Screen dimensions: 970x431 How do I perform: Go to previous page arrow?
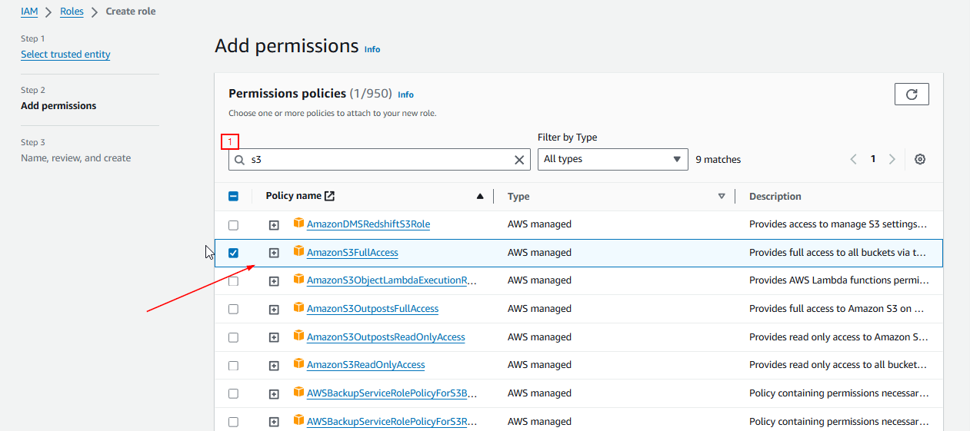pos(854,159)
